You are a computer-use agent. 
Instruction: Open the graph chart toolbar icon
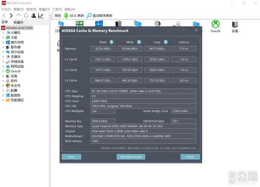[41, 16]
